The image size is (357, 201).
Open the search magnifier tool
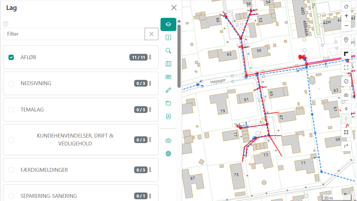click(x=168, y=51)
